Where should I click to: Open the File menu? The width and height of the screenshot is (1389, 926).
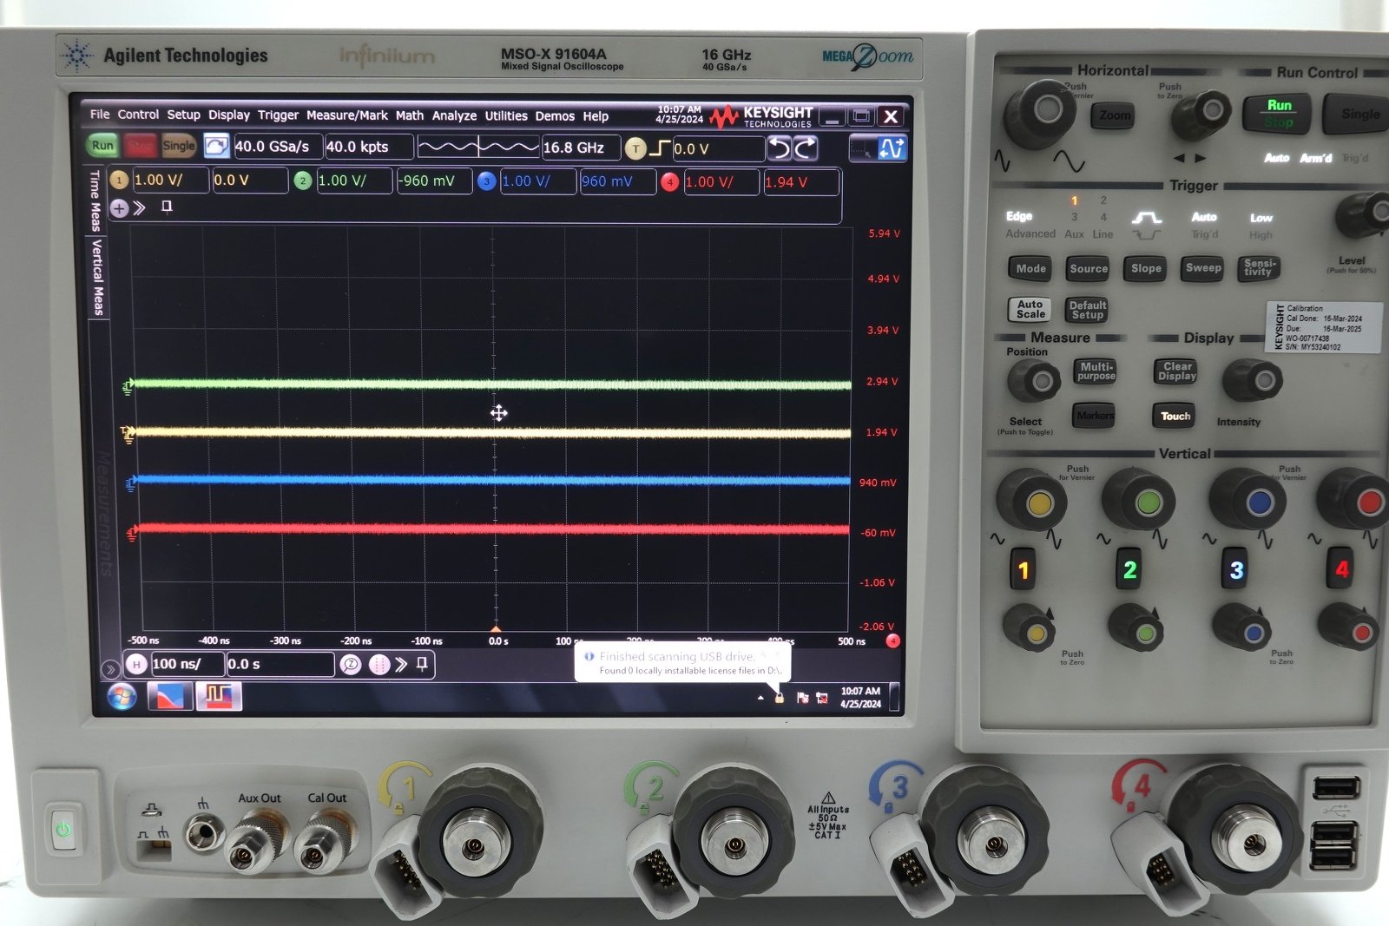point(100,115)
